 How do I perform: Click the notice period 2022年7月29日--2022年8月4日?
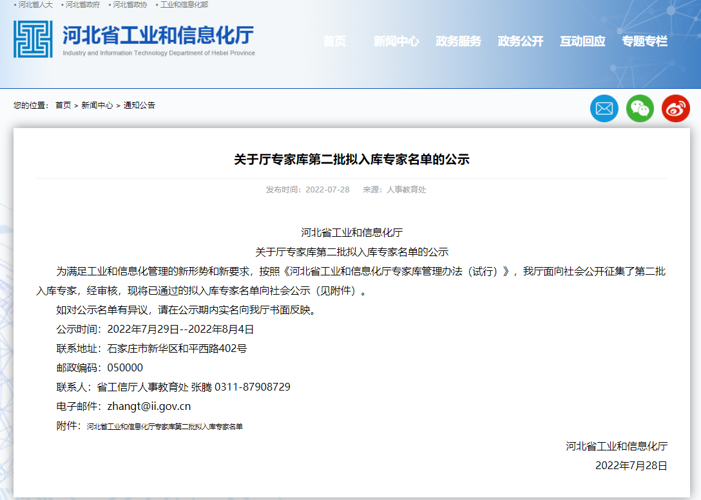[x=180, y=329]
